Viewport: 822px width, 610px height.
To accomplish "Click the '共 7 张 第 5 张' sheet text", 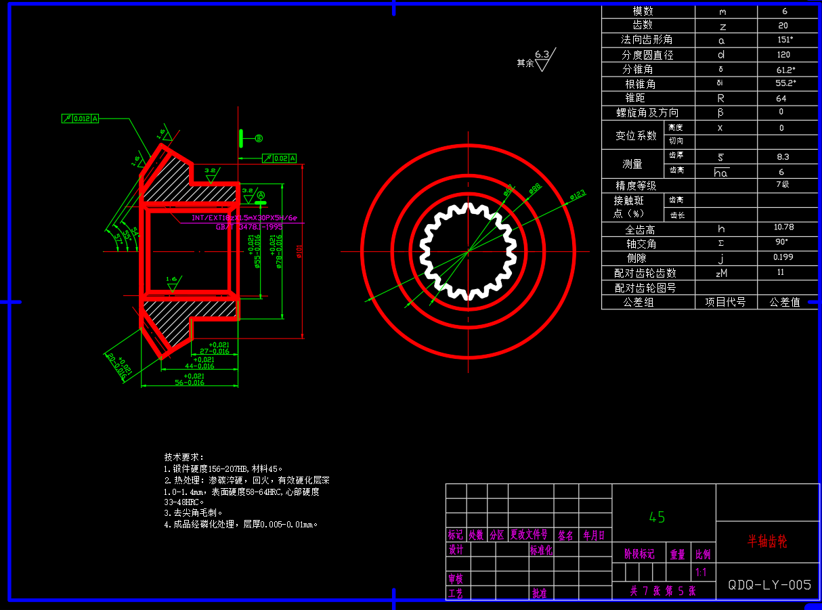I will (x=663, y=590).
